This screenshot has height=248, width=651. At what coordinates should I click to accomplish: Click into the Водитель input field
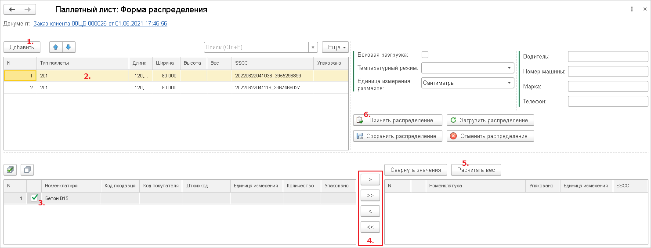coord(608,56)
